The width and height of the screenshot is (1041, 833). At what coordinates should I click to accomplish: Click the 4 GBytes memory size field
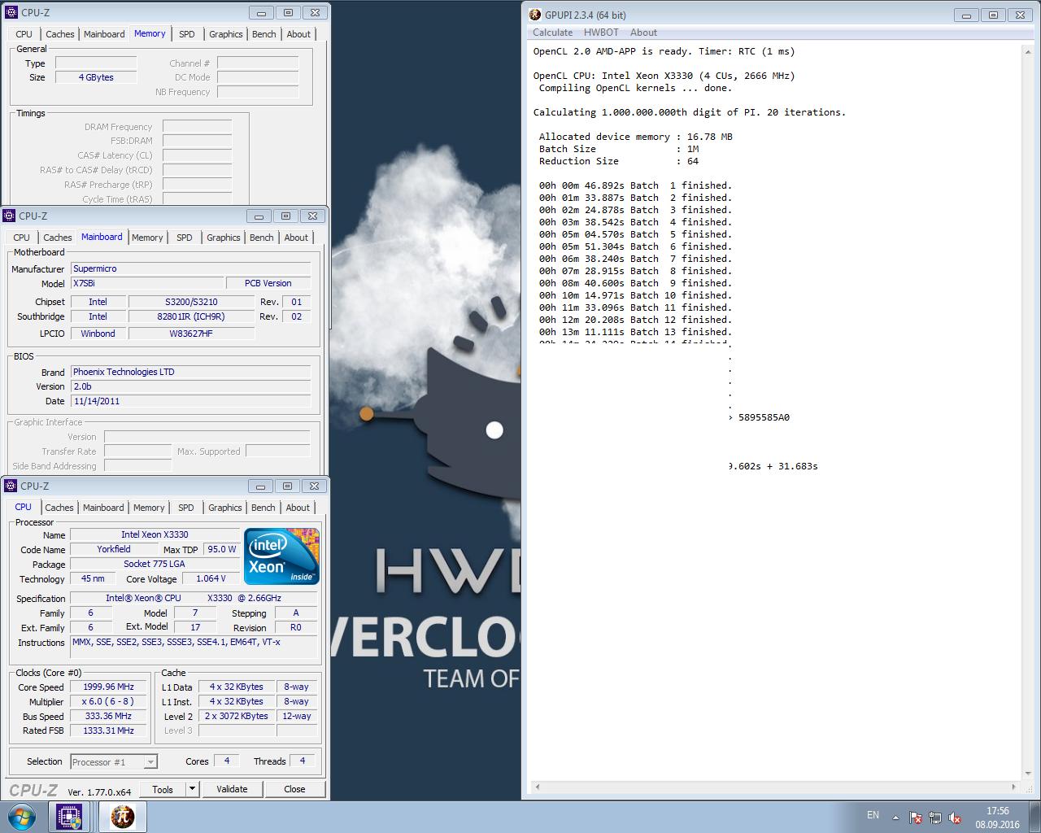[x=96, y=77]
